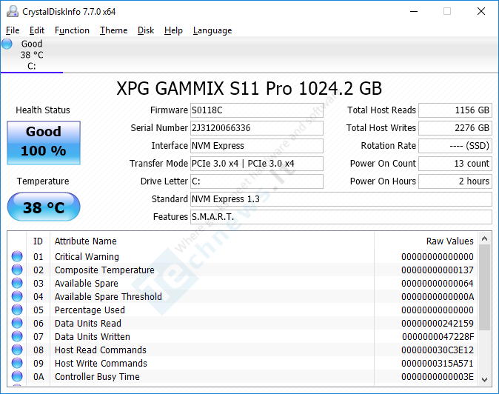Click Power On Hours value 2 hours
499x394 pixels.
click(455, 181)
